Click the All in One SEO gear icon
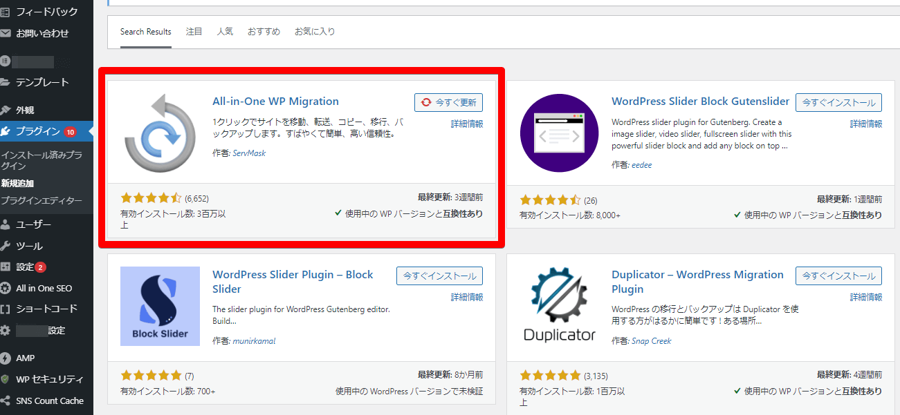 pyautogui.click(x=6, y=288)
